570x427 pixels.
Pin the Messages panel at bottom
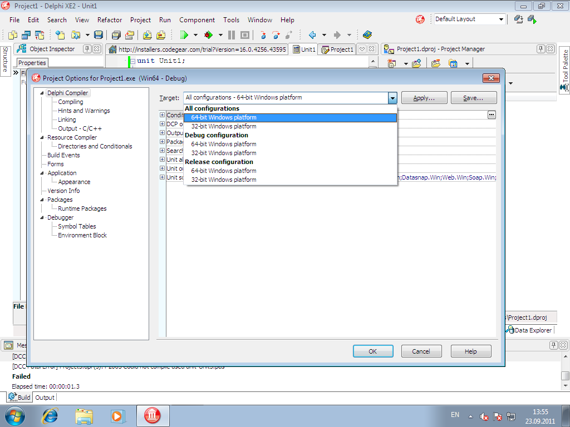click(x=553, y=345)
